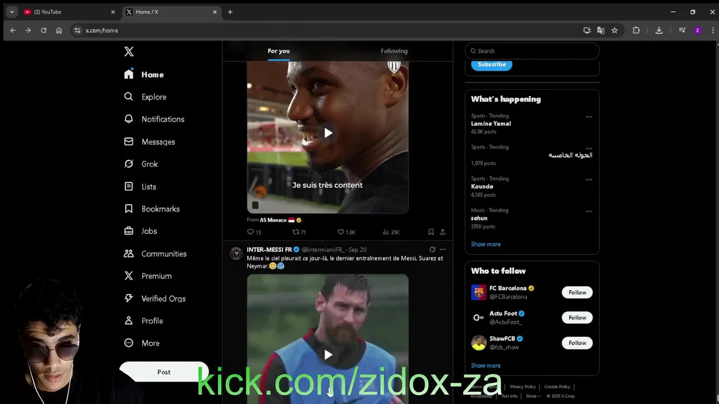Image resolution: width=719 pixels, height=404 pixels.
Task: Open the Chrome three-dot menu
Action: click(712, 30)
